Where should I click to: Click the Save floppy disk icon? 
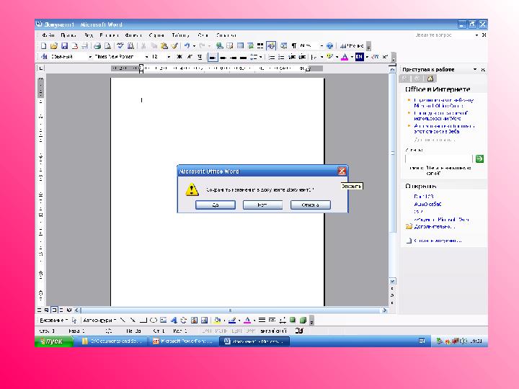point(65,45)
